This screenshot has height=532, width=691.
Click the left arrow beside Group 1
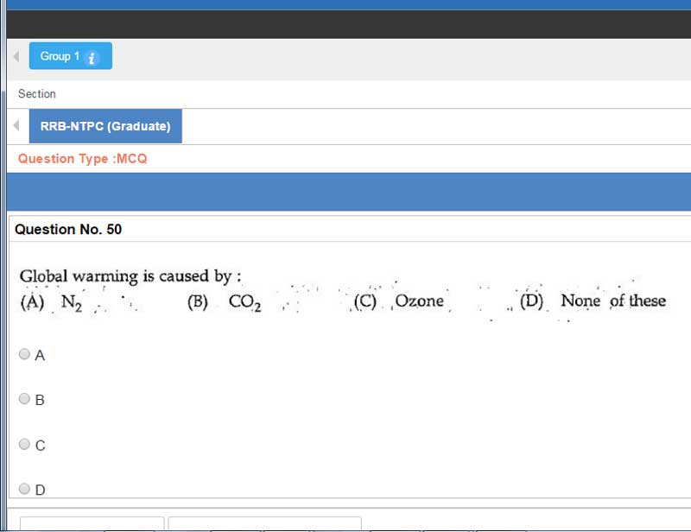click(16, 56)
